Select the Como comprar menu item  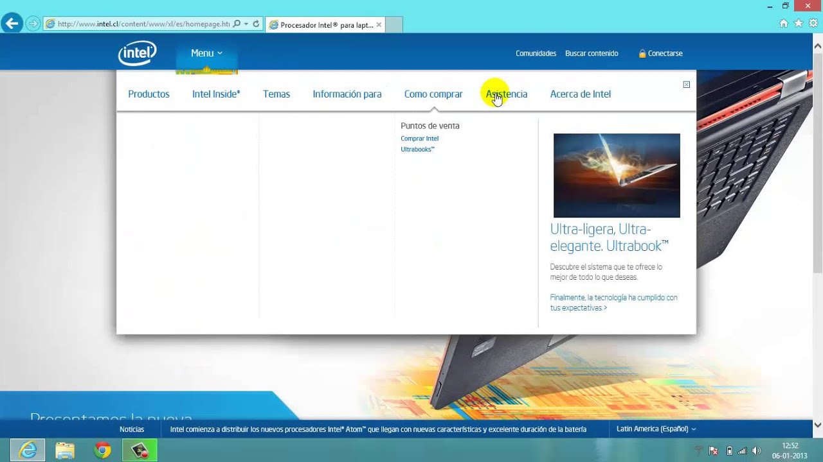click(433, 94)
